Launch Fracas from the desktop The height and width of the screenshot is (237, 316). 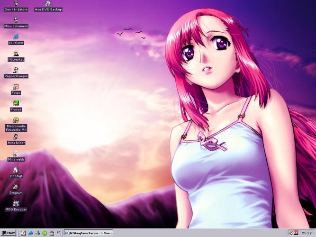point(16,104)
